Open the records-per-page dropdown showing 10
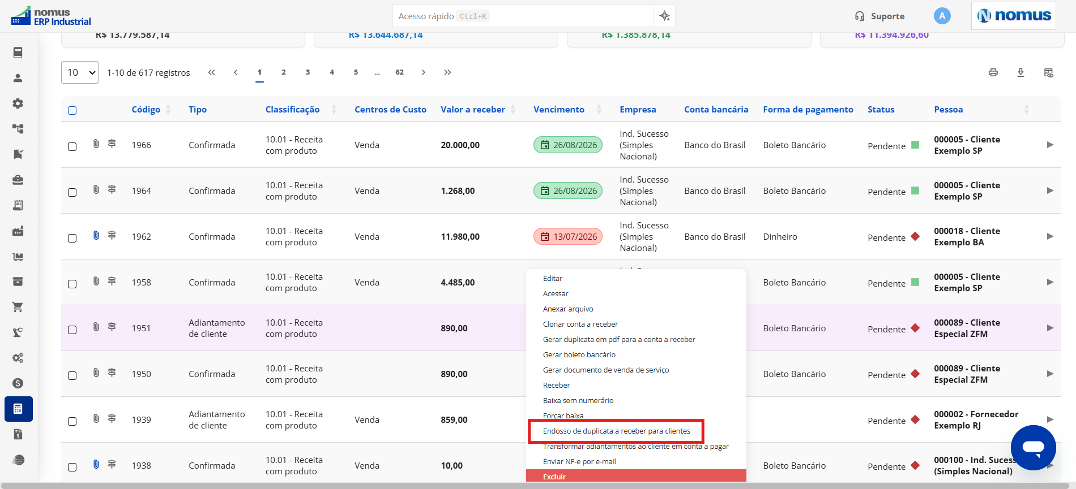 click(80, 72)
